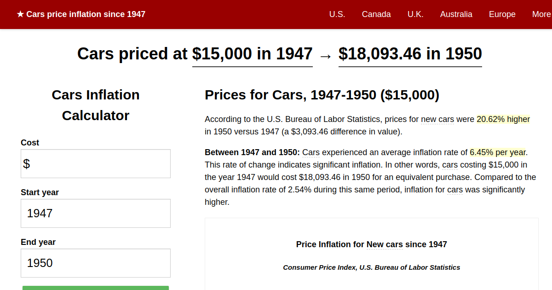Open the U.S. inflation page
The width and height of the screenshot is (552, 290).
click(x=337, y=14)
